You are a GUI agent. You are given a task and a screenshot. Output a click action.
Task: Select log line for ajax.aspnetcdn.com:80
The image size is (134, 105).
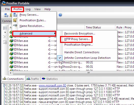point(69,99)
